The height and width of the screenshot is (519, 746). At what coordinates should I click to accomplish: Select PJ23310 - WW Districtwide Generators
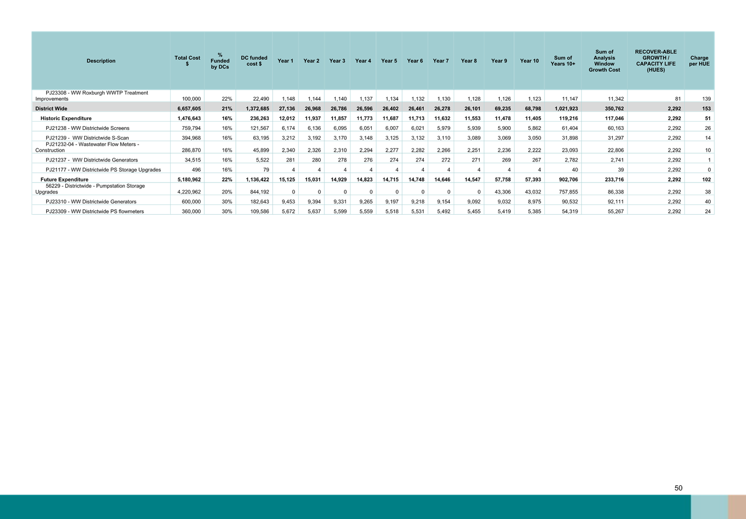click(91, 202)
